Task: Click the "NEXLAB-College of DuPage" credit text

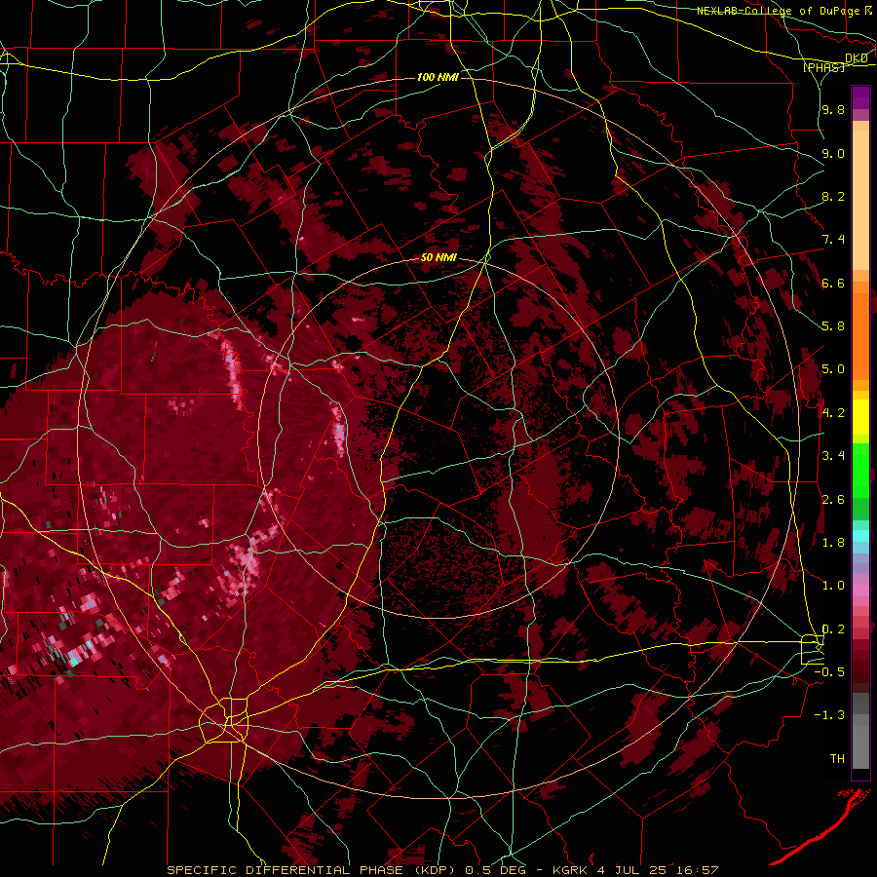Action: coord(778,11)
